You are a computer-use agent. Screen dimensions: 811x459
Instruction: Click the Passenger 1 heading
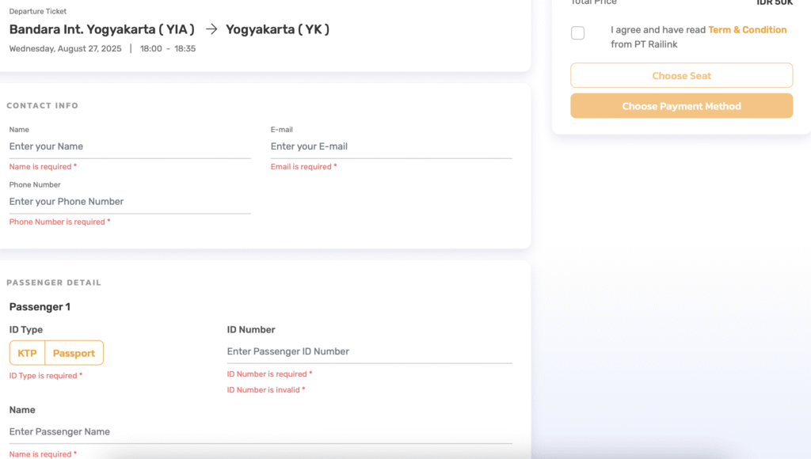tap(40, 306)
